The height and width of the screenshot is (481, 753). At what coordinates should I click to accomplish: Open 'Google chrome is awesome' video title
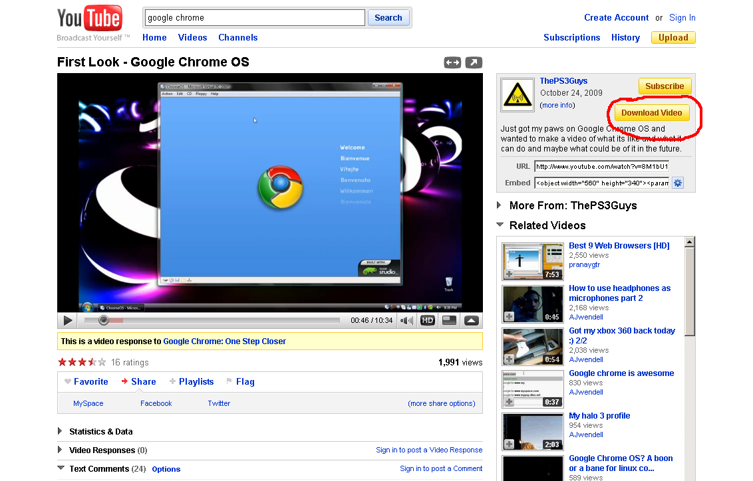621,373
